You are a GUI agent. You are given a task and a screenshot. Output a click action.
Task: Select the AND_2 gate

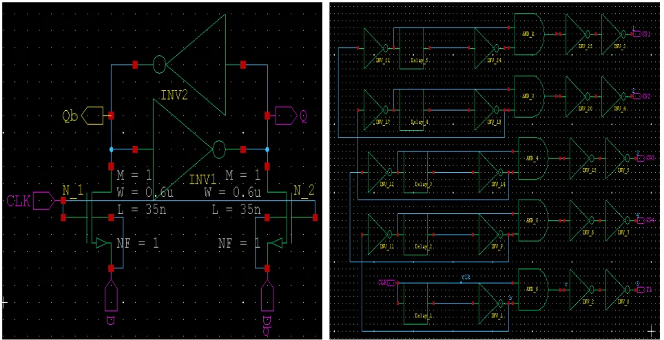click(x=528, y=34)
